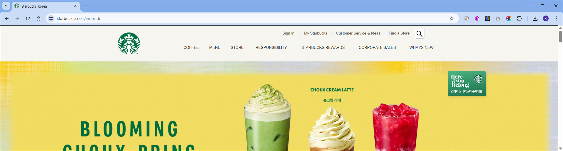The image size is (563, 151).
Task: Click the Sign In link
Action: point(288,33)
